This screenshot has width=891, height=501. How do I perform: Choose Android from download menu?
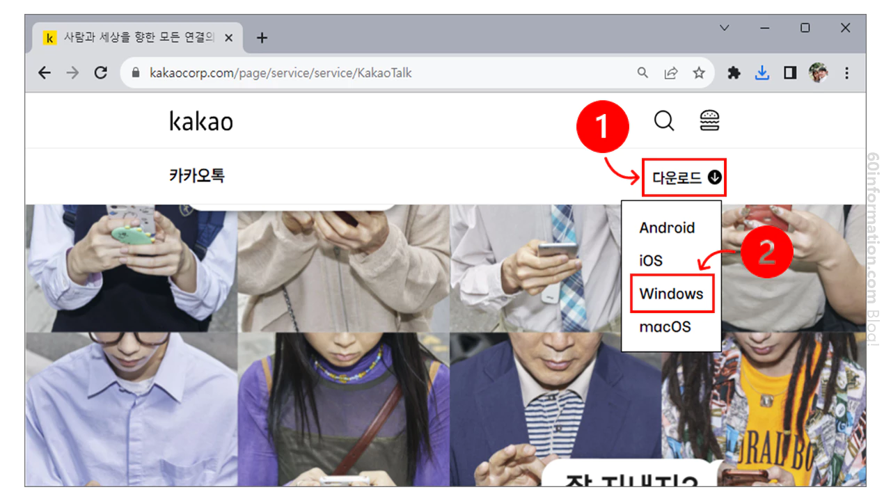pos(667,228)
